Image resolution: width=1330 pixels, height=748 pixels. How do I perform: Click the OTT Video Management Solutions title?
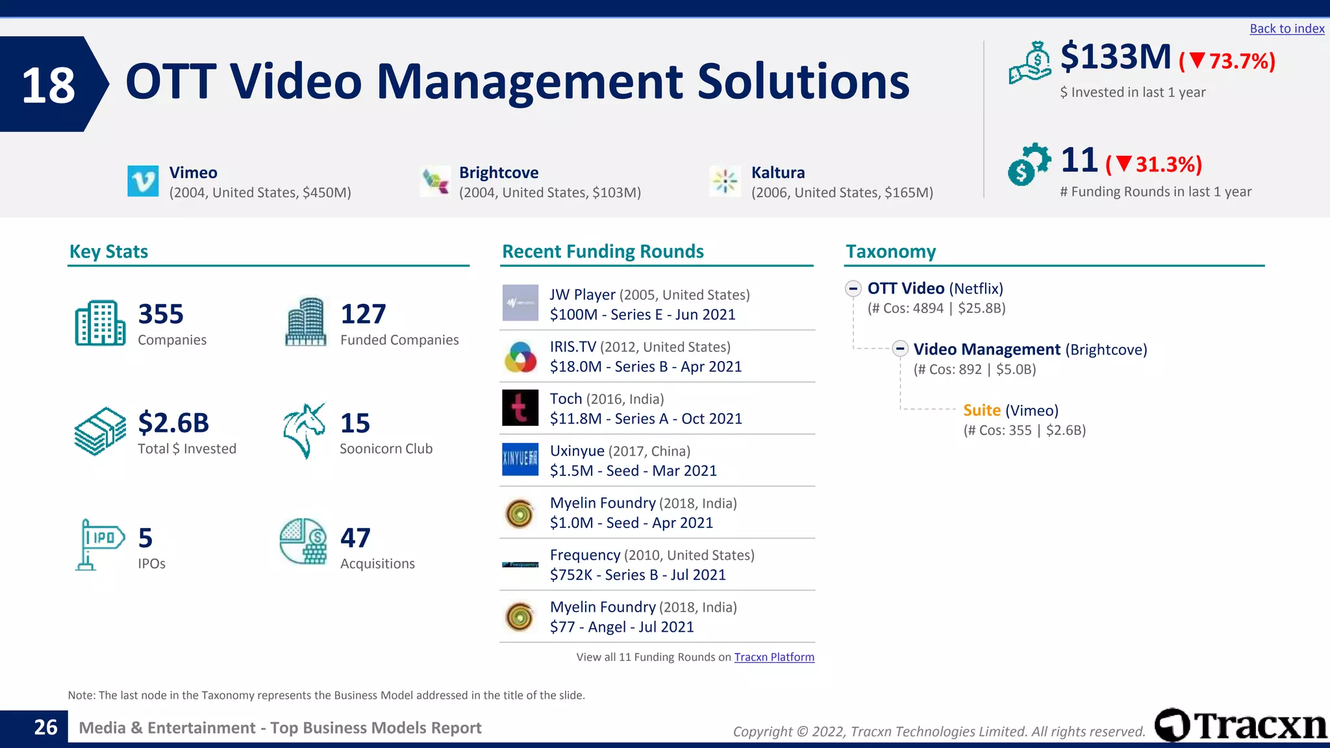click(518, 82)
